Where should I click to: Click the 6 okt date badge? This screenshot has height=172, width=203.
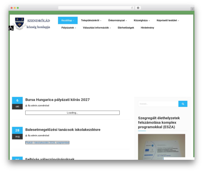coord(17,103)
